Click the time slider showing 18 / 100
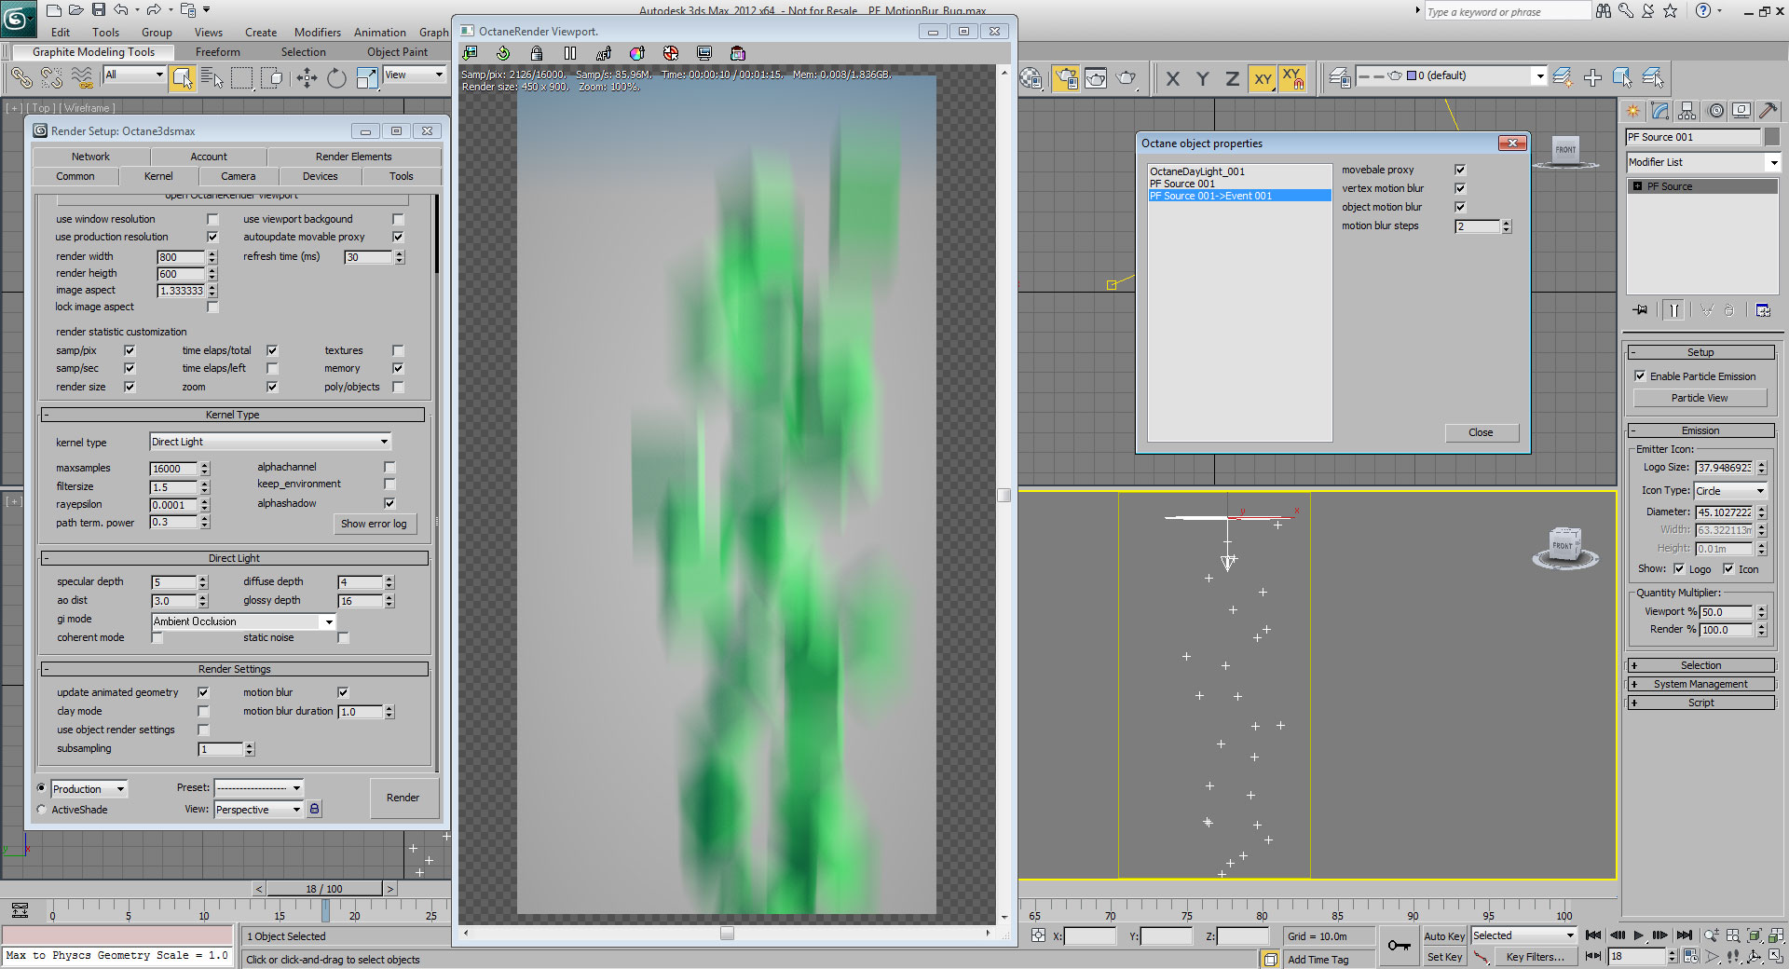 pos(324,889)
